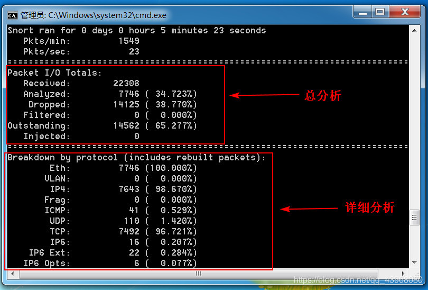Click the 'Packet I/O Totals:' heading

pos(54,72)
